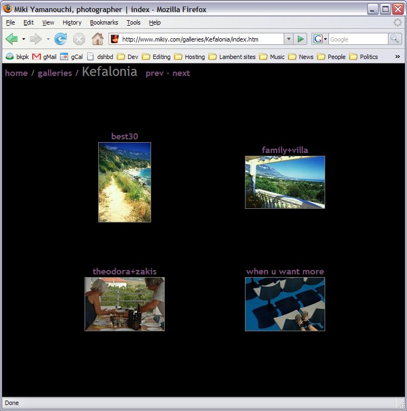This screenshot has height=411, width=407.
Task: Open the theodora+zakis gallery title link
Action: 124,271
